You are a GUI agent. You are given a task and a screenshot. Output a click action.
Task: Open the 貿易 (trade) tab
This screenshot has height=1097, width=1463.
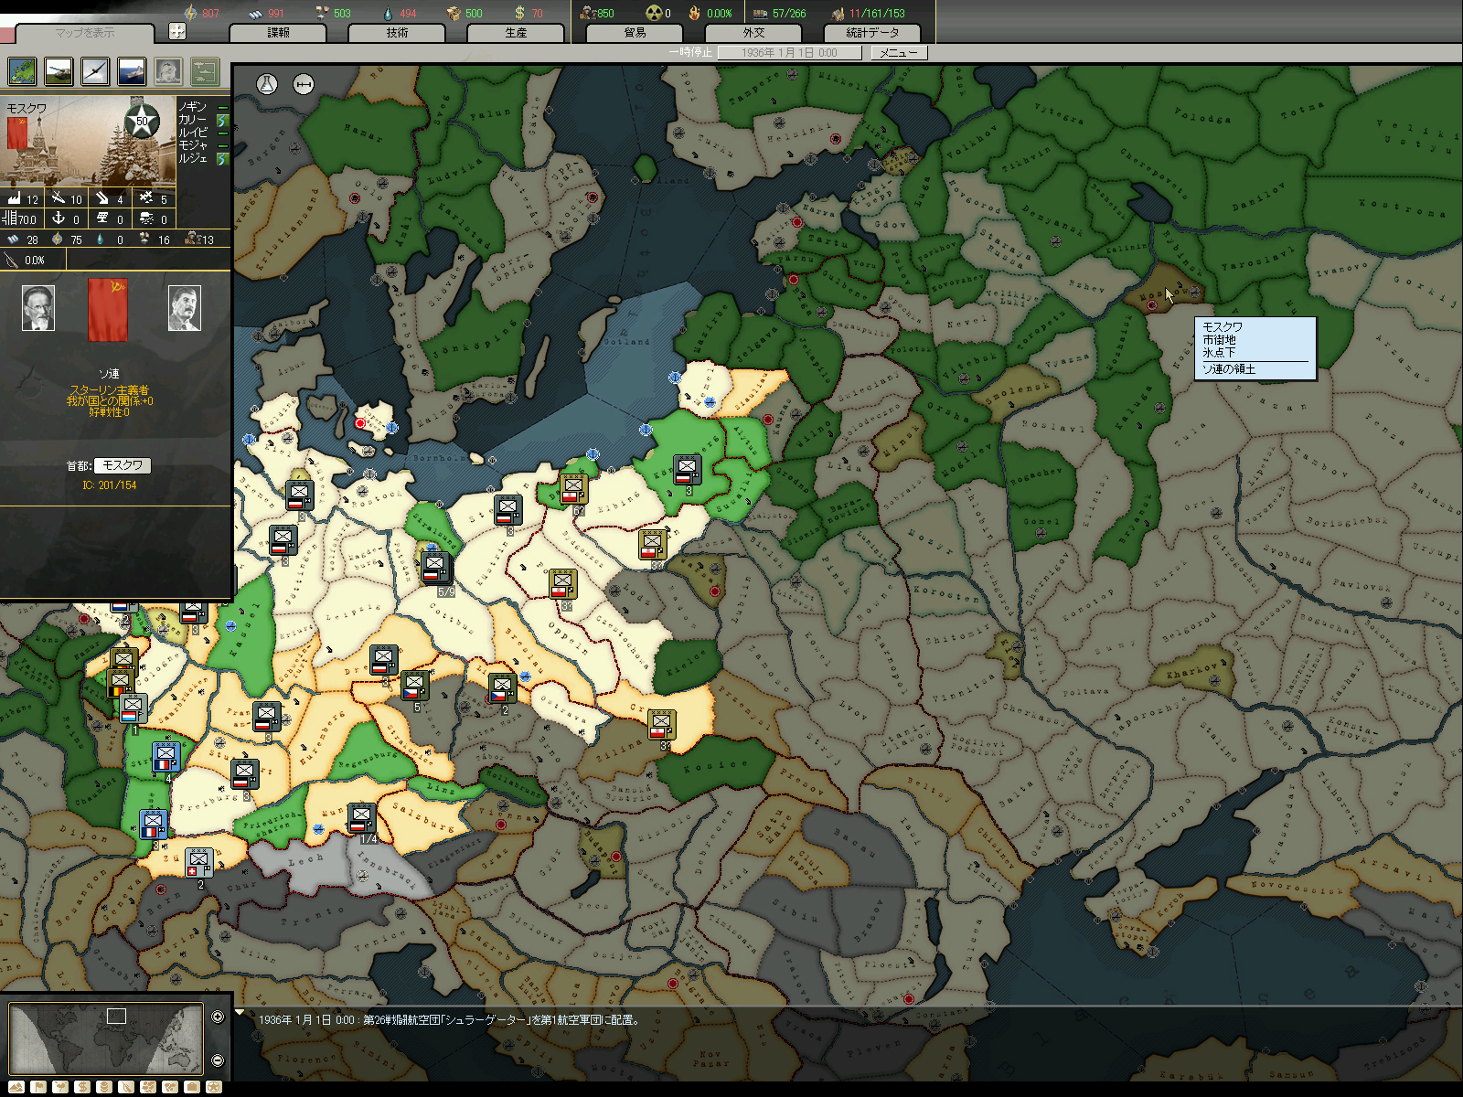click(635, 33)
